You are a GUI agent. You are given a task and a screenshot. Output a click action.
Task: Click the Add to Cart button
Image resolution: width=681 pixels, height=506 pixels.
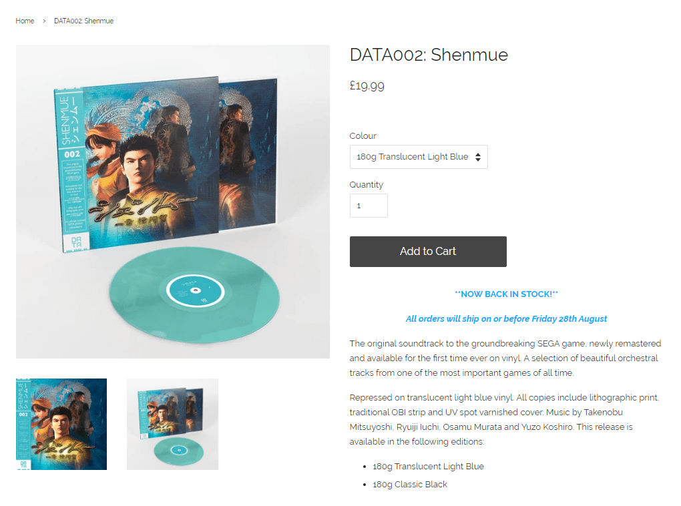click(428, 252)
